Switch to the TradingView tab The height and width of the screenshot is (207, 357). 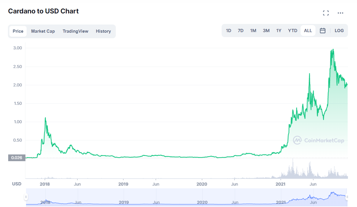(75, 31)
